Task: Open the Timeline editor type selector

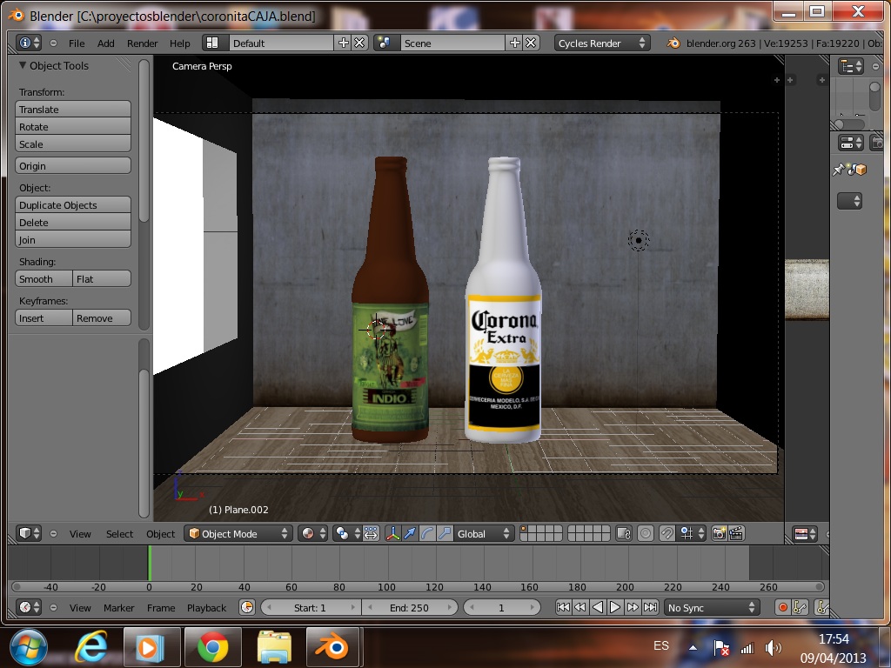Action: point(29,607)
